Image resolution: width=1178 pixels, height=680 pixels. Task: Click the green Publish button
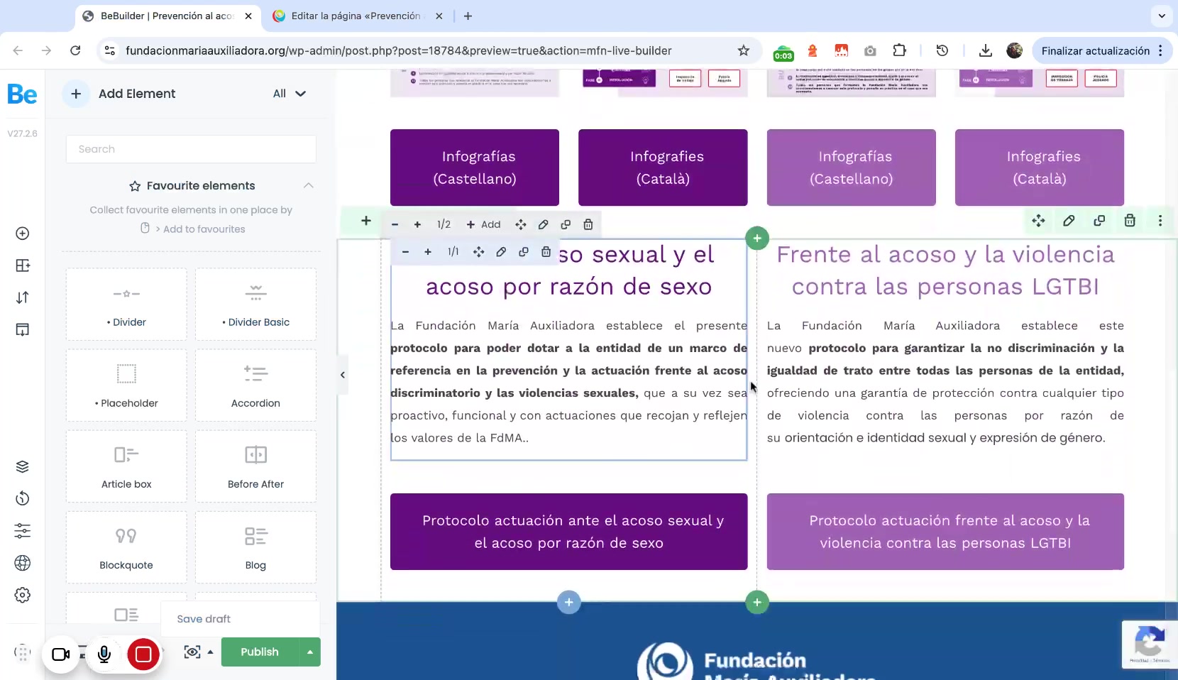260,652
